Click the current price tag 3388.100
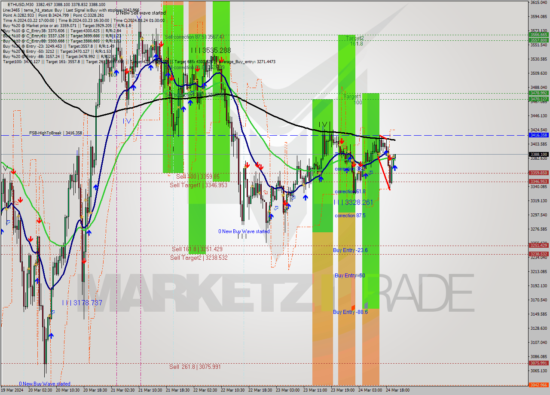The width and height of the screenshot is (550, 395). [538, 154]
